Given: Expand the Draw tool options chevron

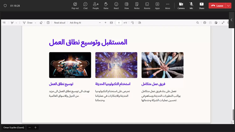Looking at the screenshot, I should (35, 23).
